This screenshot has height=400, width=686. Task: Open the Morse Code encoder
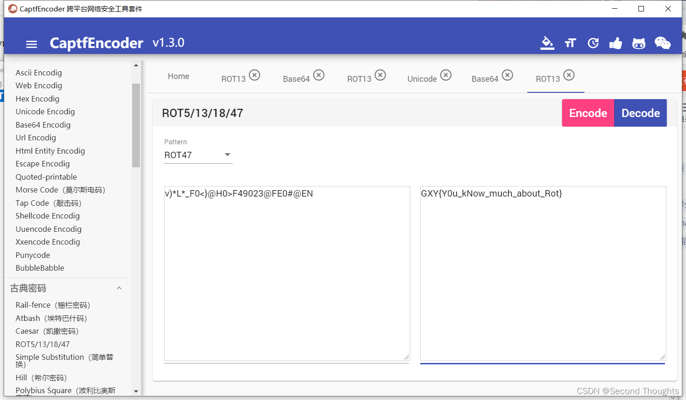[x=59, y=190]
